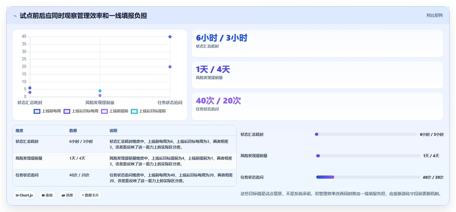
Task: Click the 维度 column header
Action: [x=19, y=131]
